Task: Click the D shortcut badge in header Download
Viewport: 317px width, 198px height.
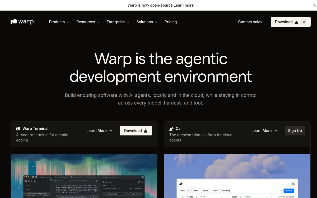Action: 304,22
